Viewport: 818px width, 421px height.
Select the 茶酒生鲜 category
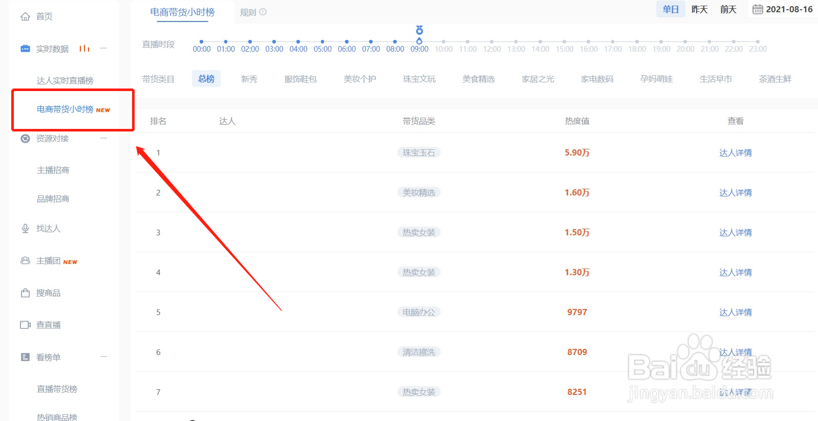pos(775,79)
